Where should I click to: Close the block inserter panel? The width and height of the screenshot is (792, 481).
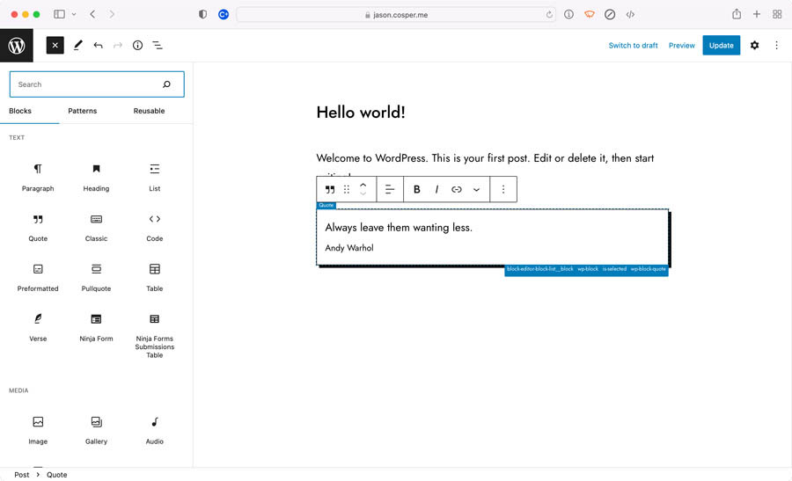[x=55, y=46]
